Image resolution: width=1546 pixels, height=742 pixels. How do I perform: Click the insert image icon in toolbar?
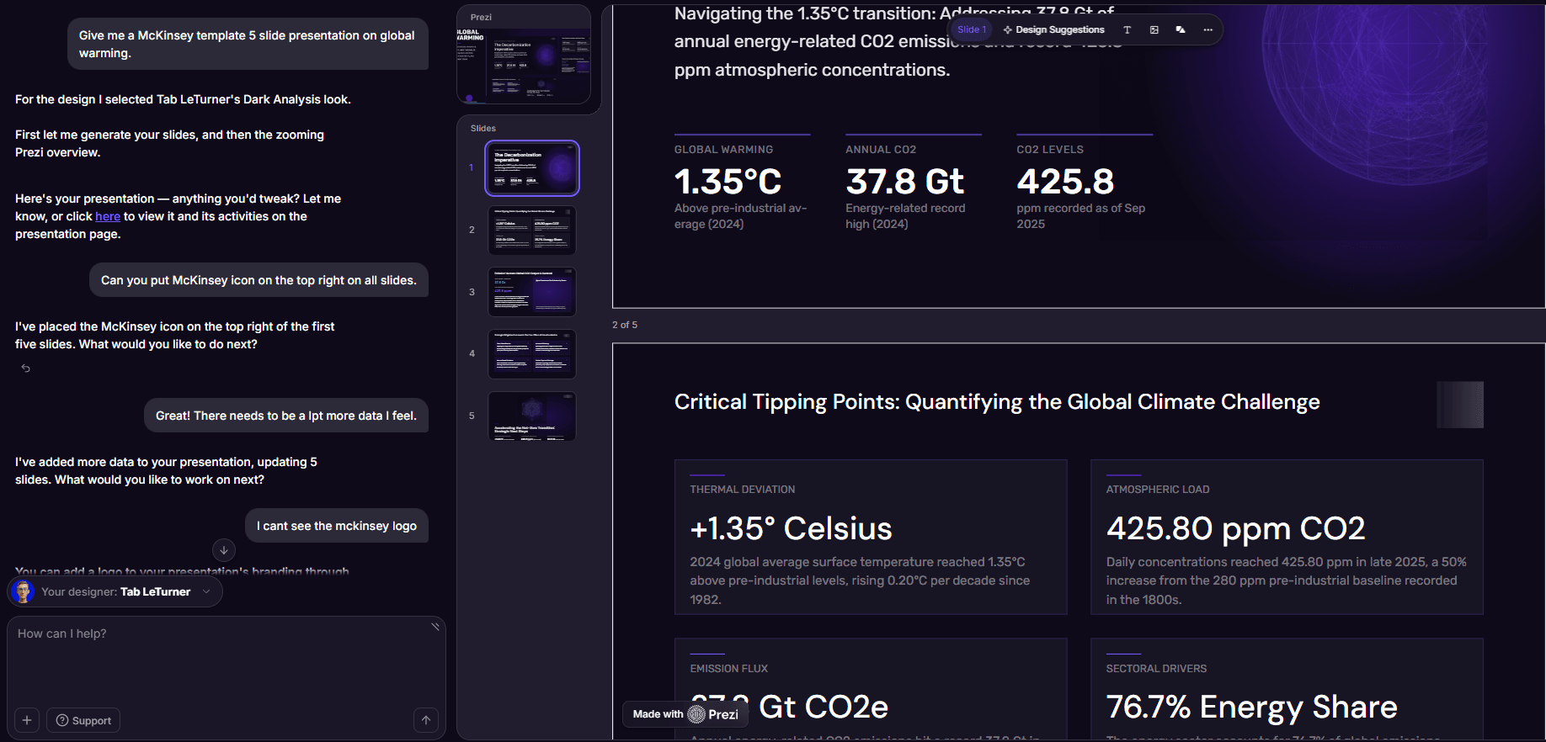tap(1154, 29)
